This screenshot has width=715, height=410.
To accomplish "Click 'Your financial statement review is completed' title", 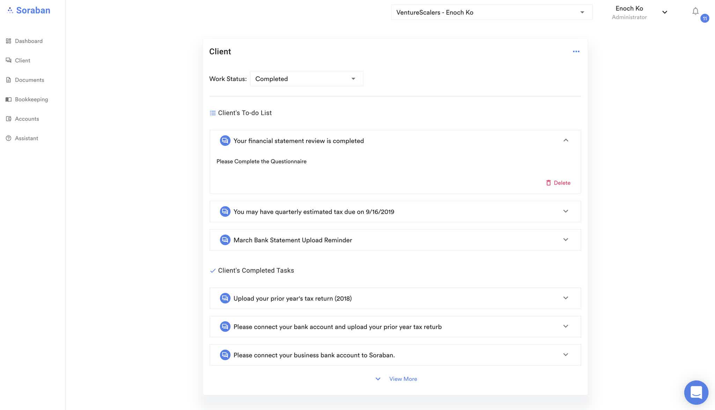I will point(298,141).
